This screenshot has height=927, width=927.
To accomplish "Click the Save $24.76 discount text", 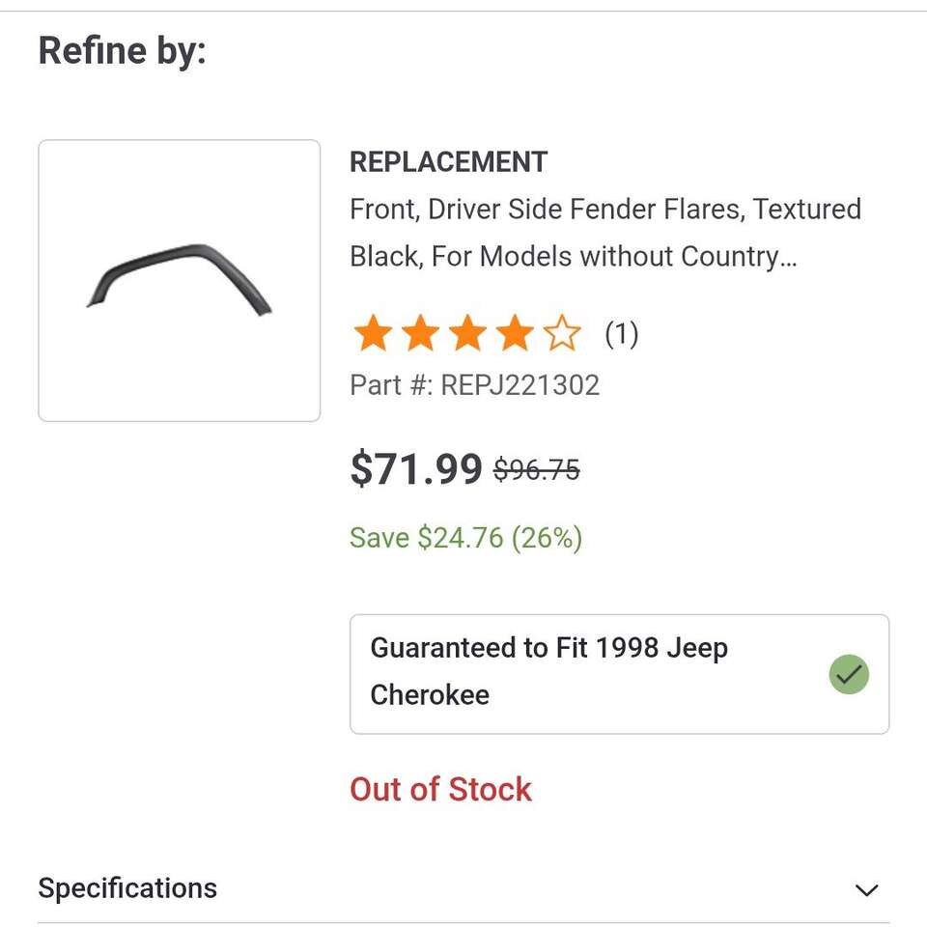I will (x=465, y=538).
